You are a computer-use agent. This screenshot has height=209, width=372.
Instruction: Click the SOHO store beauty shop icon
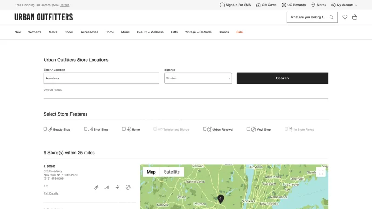tap(96, 188)
